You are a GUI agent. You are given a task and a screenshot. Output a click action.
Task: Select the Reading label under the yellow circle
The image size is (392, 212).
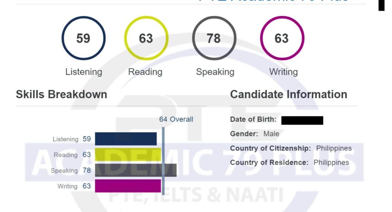tap(145, 72)
